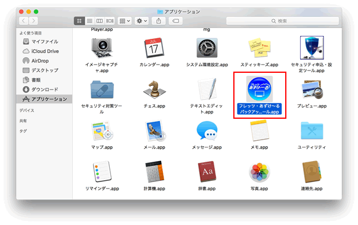The image size is (358, 225).
Task: Click the よく使う項目 sidebar heading
Action: pos(30,33)
